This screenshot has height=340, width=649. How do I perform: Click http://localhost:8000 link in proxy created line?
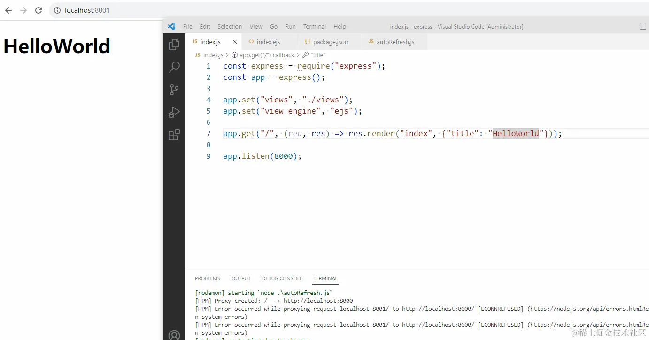pos(318,301)
